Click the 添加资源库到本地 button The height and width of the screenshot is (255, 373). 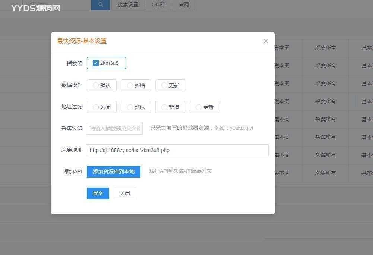[113, 171]
